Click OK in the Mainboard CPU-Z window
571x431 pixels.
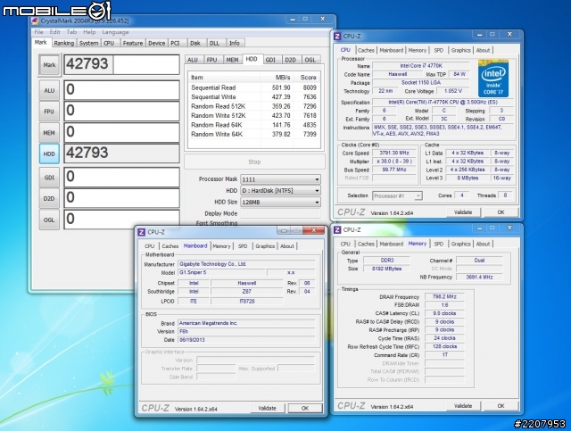(x=305, y=408)
